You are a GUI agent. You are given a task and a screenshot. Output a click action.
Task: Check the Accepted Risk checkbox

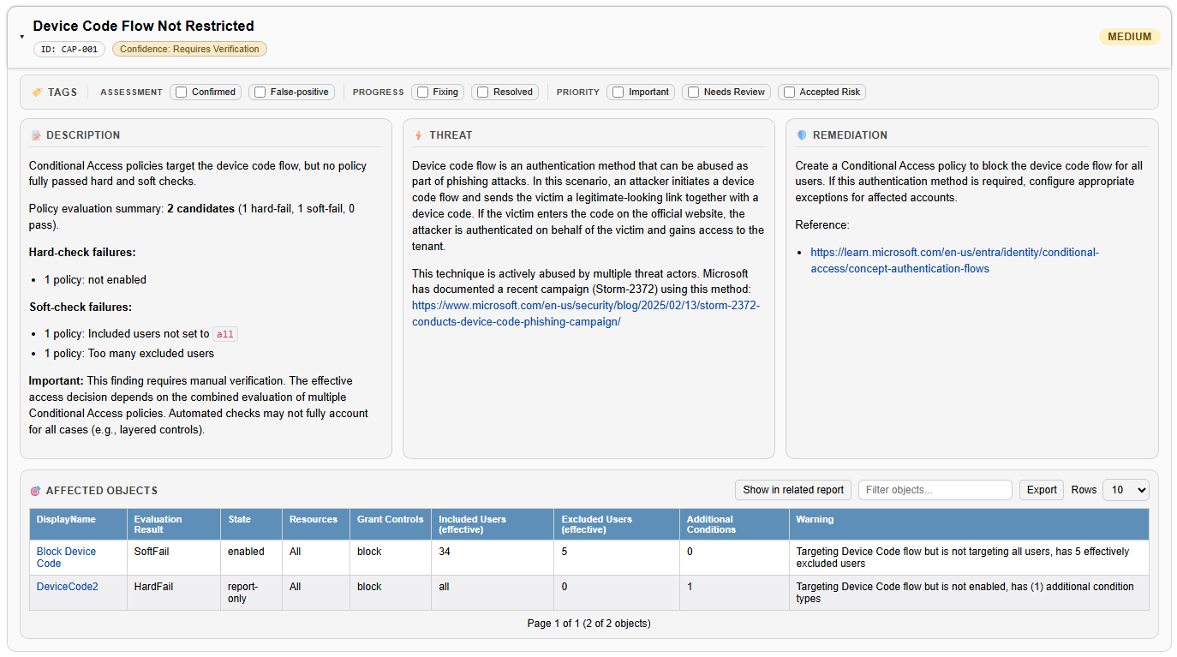[790, 93]
